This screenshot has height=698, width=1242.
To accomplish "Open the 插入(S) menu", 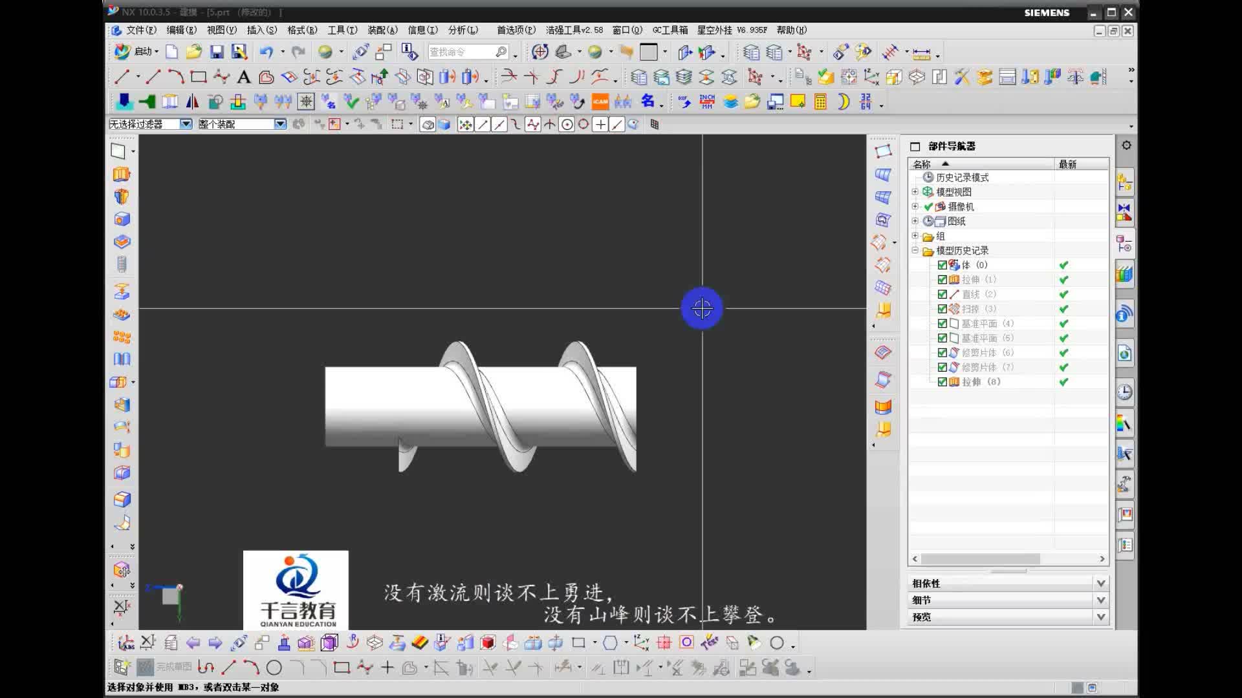I will (261, 30).
